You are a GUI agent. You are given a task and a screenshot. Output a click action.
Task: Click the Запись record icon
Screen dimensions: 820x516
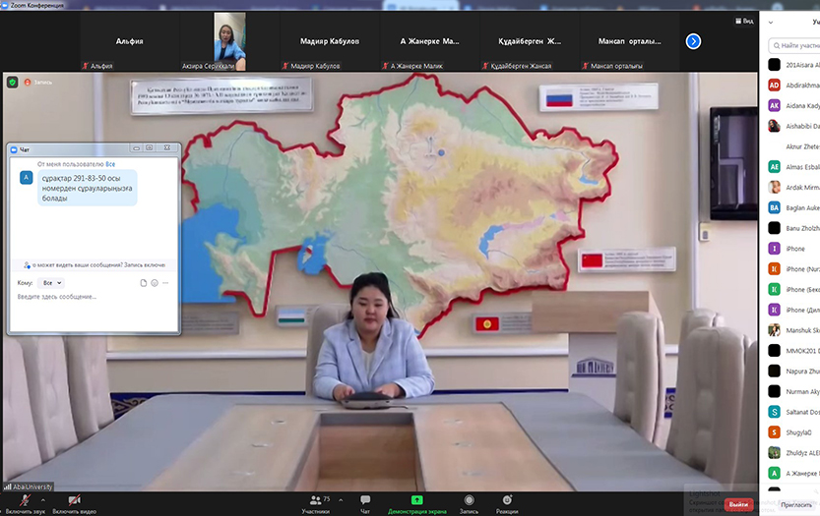(469, 500)
